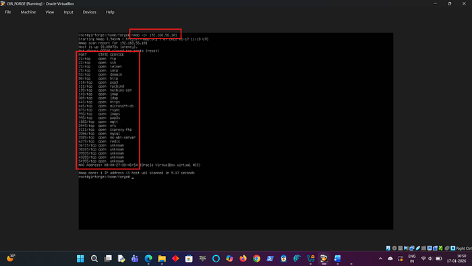The image size is (472, 266).
Task: Open Windows Search from the taskbar
Action: coord(94,259)
